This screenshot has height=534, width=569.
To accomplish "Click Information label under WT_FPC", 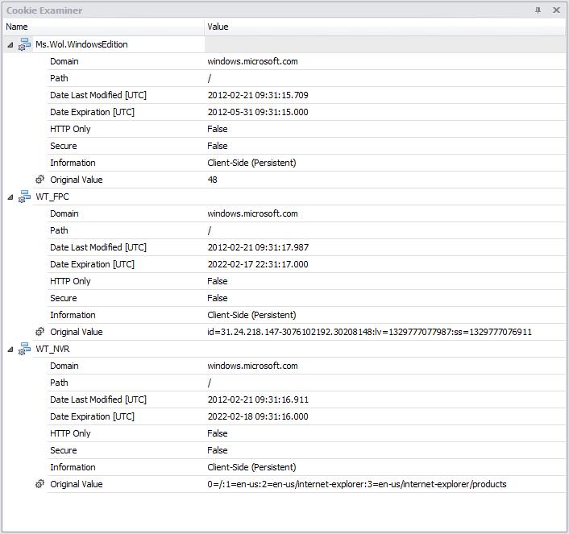I will [73, 315].
